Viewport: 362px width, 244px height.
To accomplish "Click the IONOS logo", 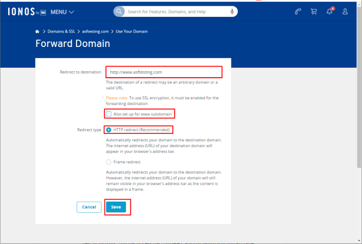I will pos(27,12).
